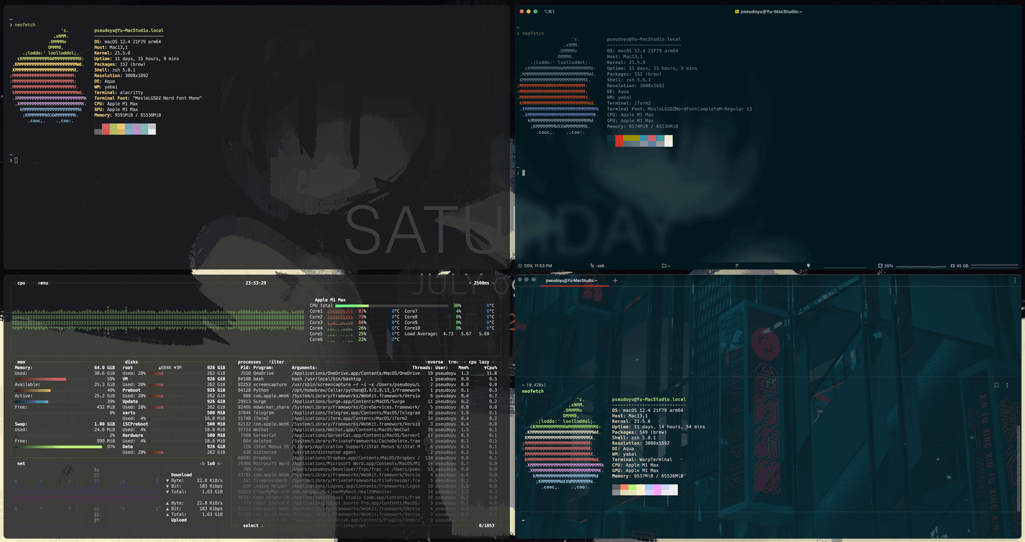This screenshot has width=1025, height=542.
Task: Select the screencapture process row
Action: point(368,384)
